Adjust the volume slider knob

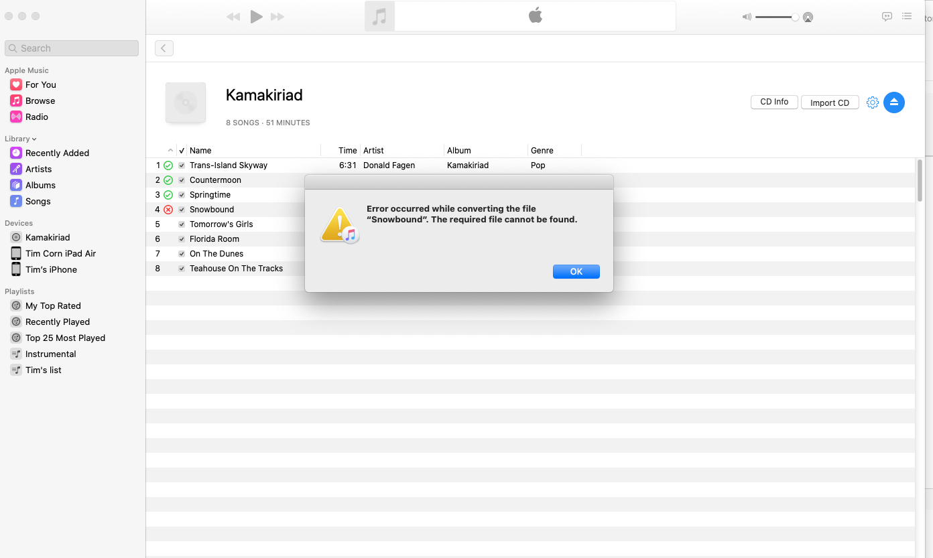point(795,17)
